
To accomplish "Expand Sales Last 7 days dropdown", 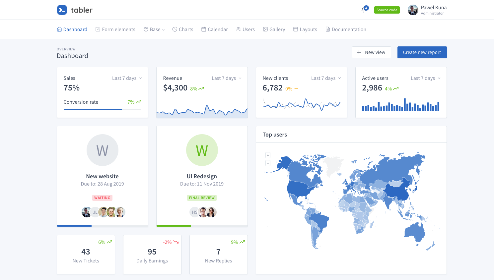I will pos(127,78).
